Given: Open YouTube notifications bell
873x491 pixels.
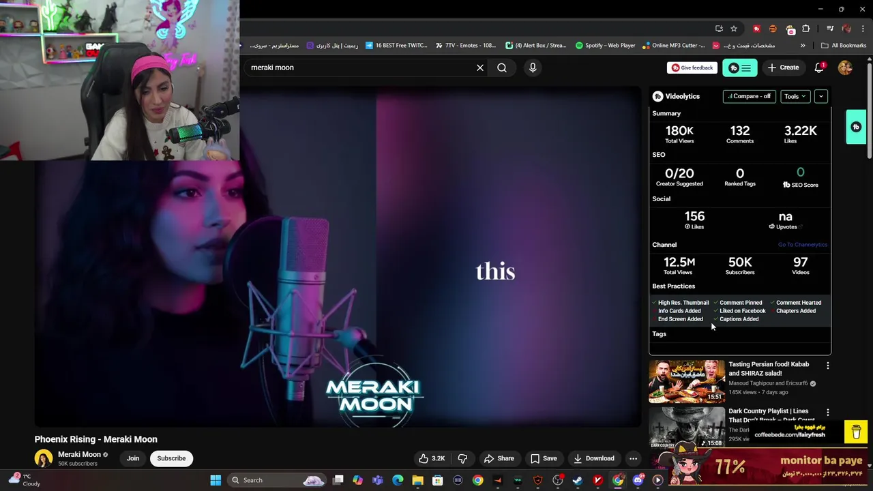Looking at the screenshot, I should pos(819,68).
